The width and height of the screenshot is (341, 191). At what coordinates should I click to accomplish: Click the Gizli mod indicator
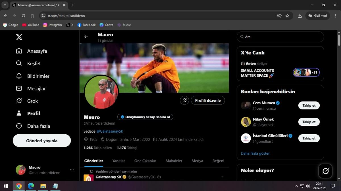[318, 16]
